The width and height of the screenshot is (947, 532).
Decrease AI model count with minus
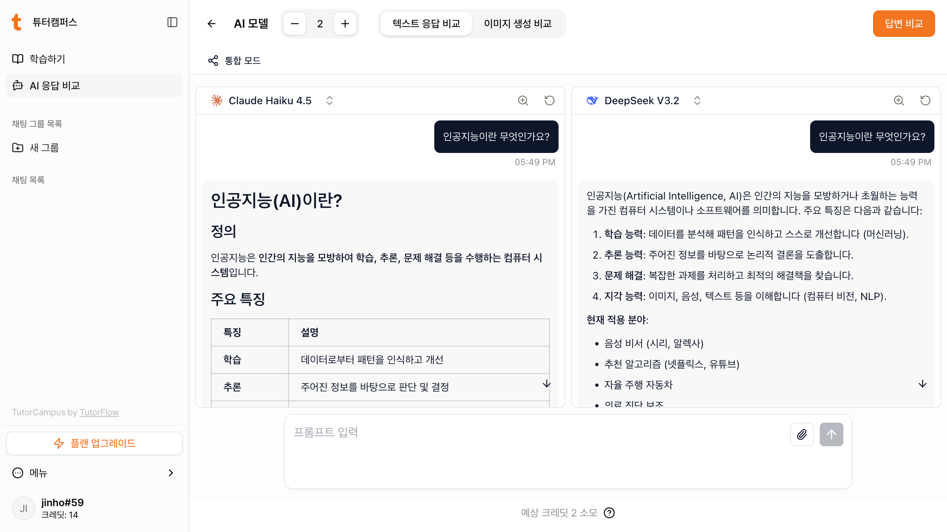pyautogui.click(x=295, y=24)
